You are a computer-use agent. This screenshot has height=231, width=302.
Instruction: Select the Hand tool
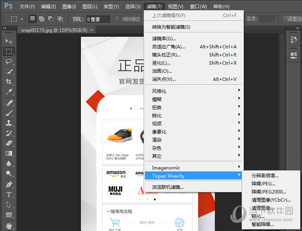point(9,226)
